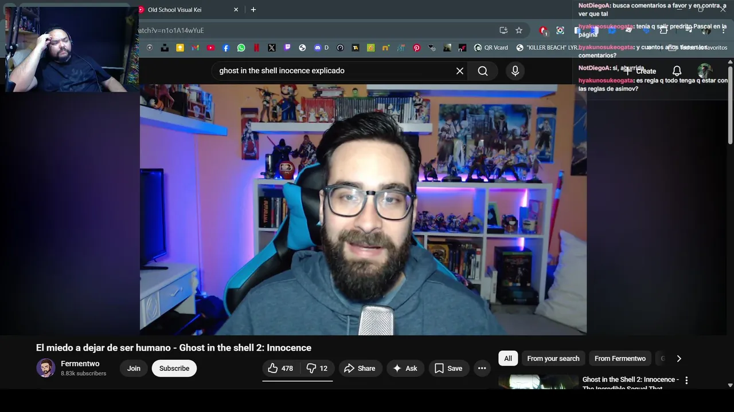The image size is (734, 412).
Task: Open the red extension icon with badge 1
Action: [544, 30]
